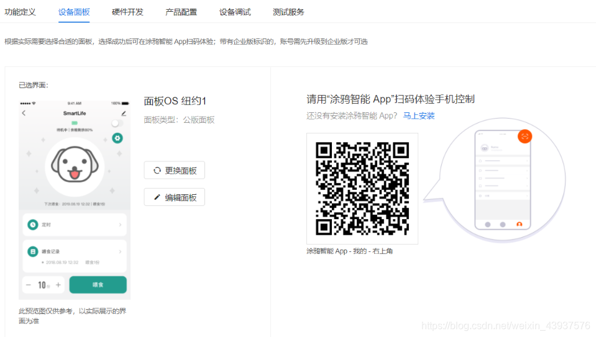Click the 编辑面板 button
This screenshot has width=596, height=337.
tap(175, 197)
